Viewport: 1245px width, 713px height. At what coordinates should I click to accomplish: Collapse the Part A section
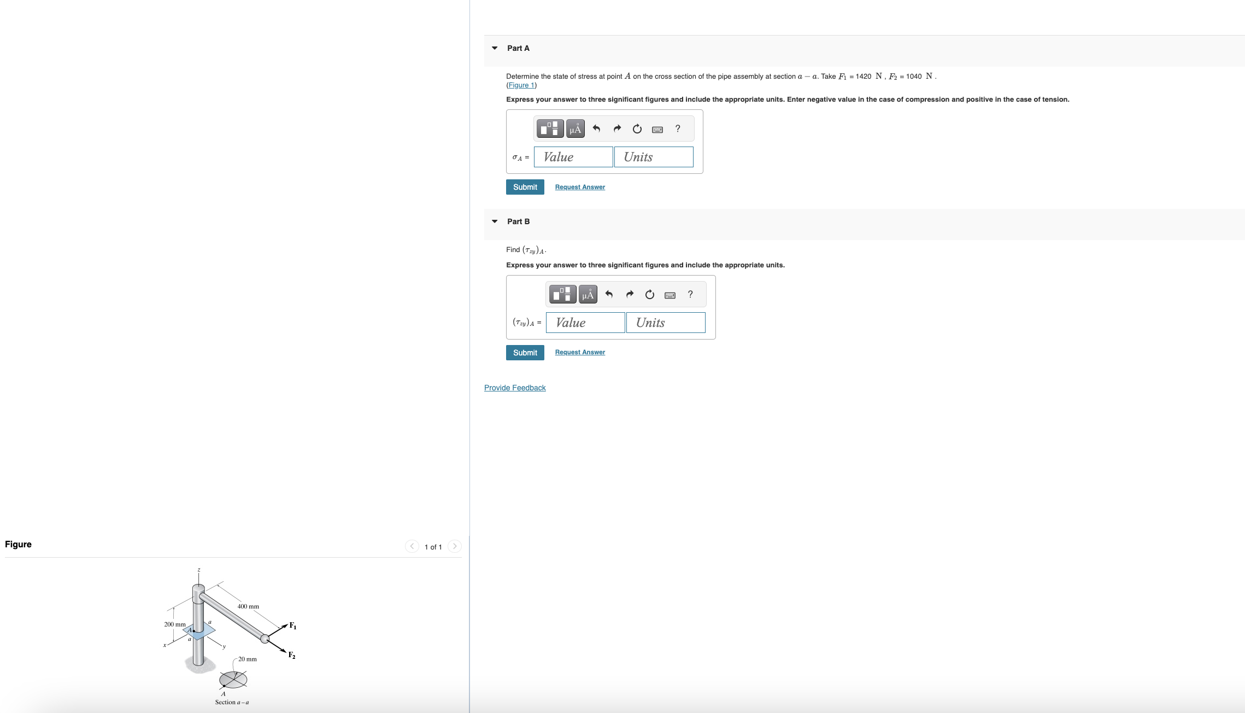pos(495,48)
